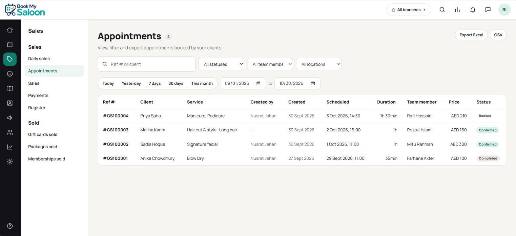This screenshot has width=516, height=236.
Task: Focus the Ref # or client search field
Action: (x=147, y=64)
